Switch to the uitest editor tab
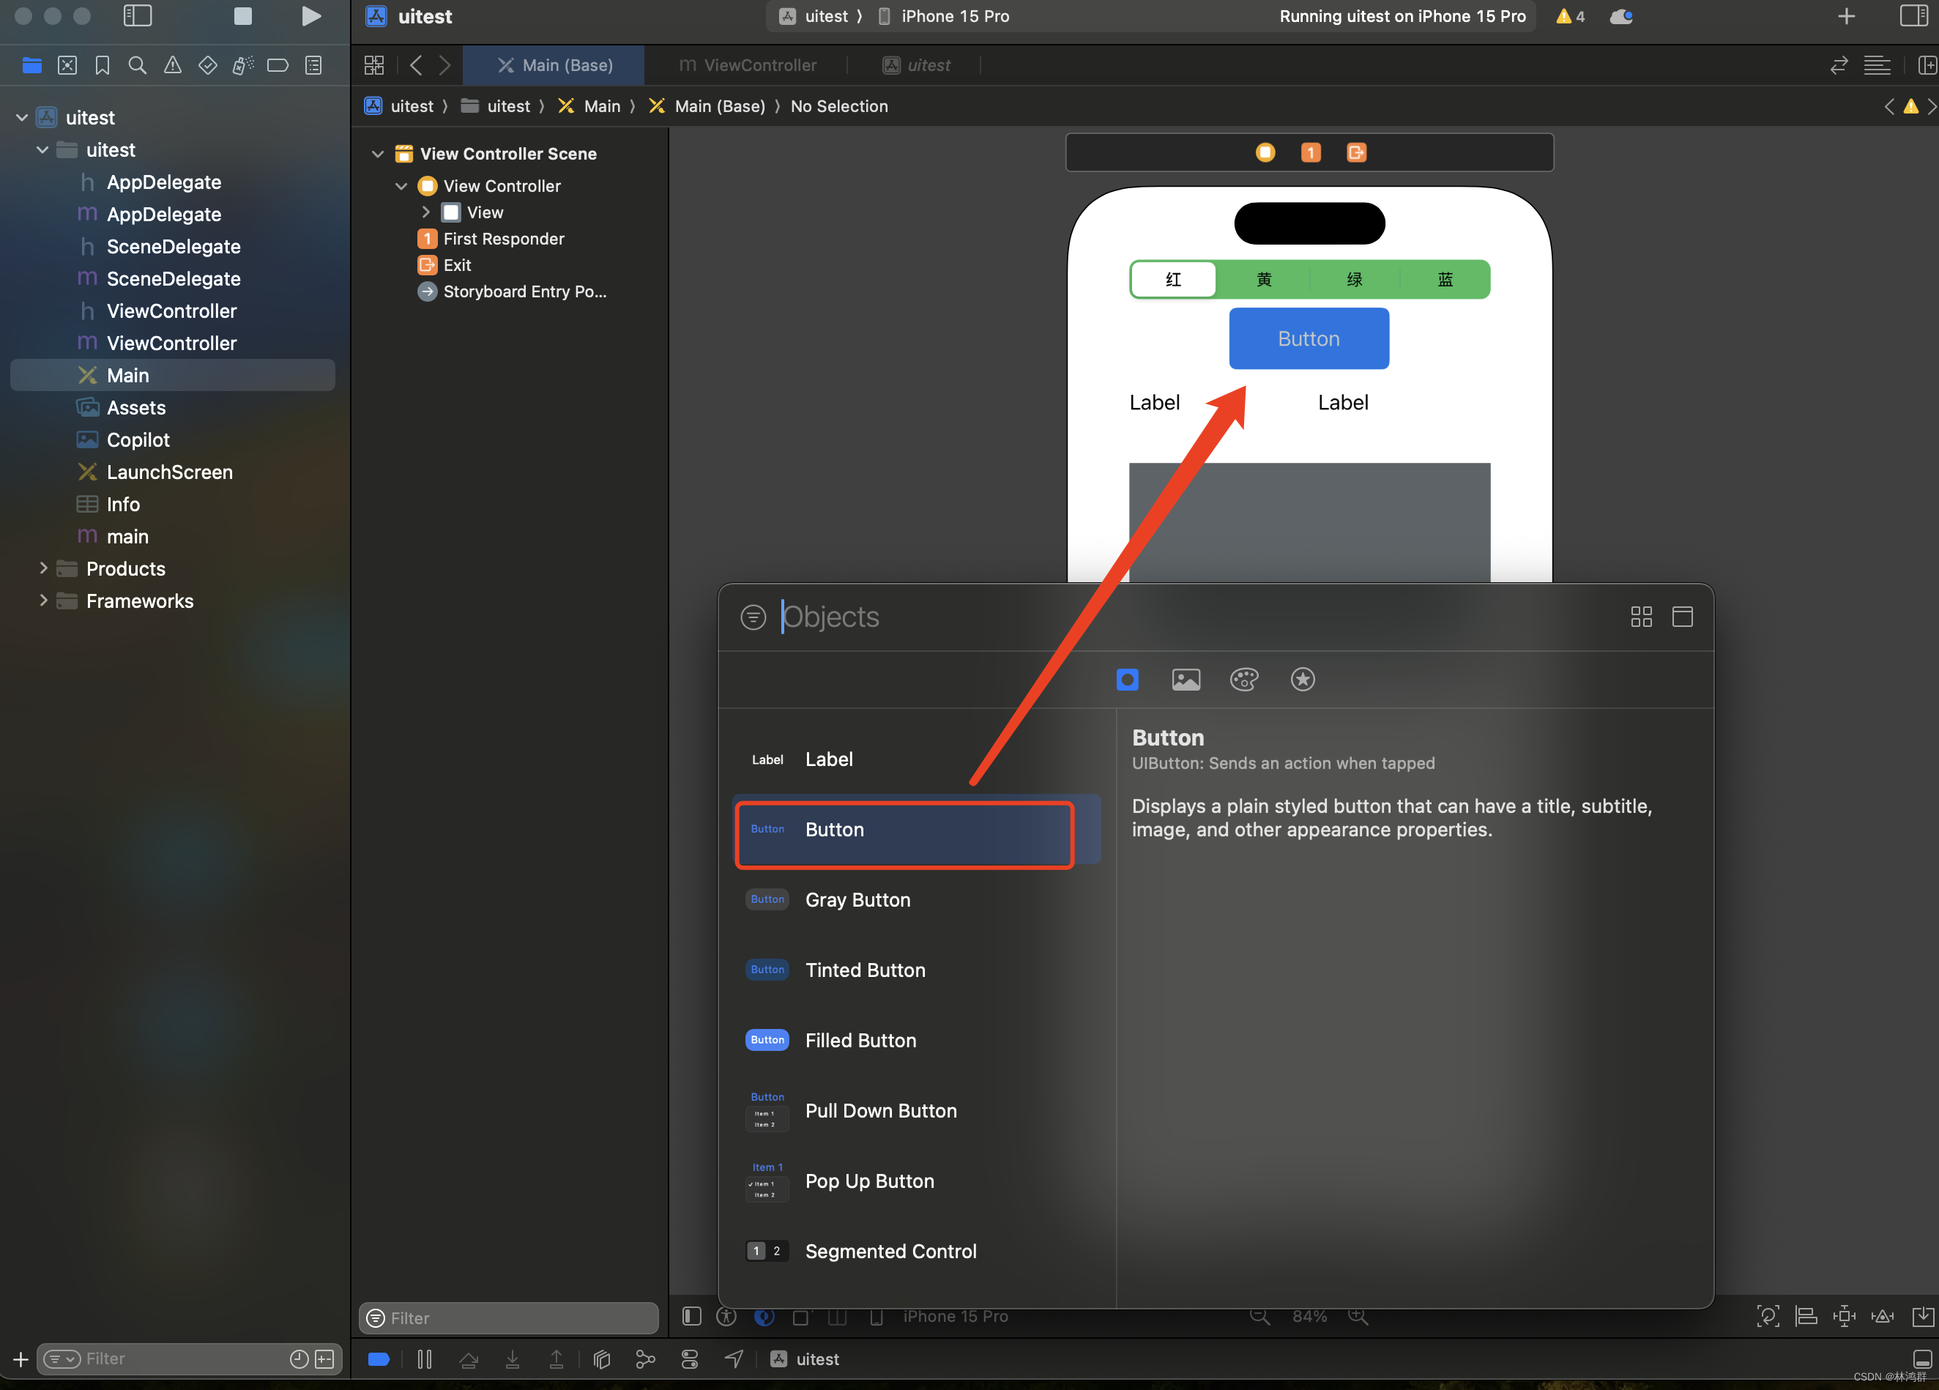Image resolution: width=1939 pixels, height=1390 pixels. pos(915,65)
